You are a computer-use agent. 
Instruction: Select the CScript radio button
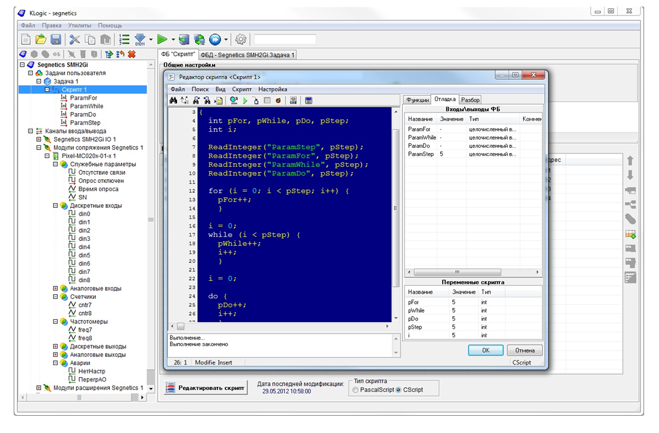point(399,390)
